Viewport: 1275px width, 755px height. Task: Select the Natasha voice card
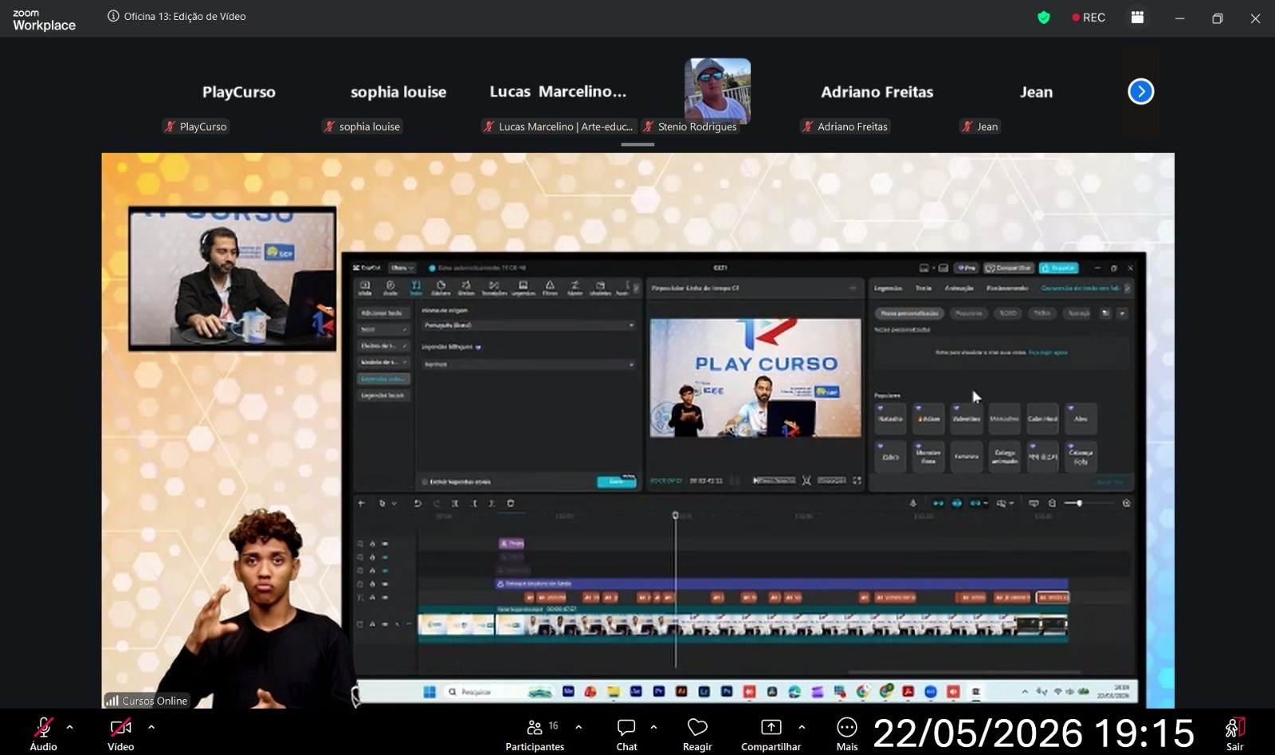(x=890, y=419)
